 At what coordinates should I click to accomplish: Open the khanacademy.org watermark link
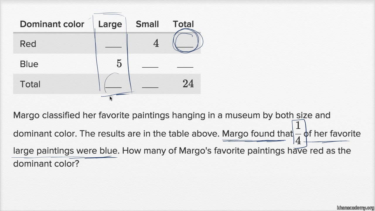(x=355, y=208)
